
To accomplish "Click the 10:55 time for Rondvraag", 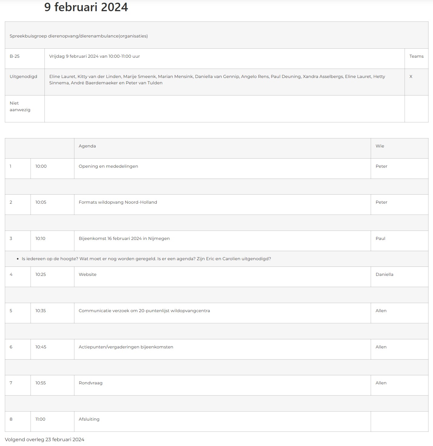I will point(41,383).
